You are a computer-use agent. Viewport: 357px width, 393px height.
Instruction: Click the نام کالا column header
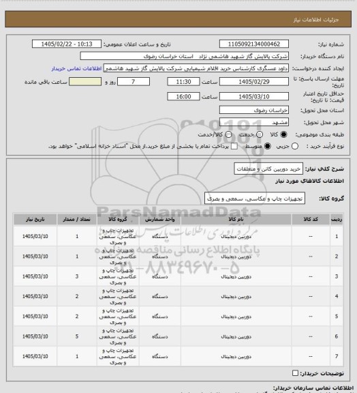coord(236,219)
